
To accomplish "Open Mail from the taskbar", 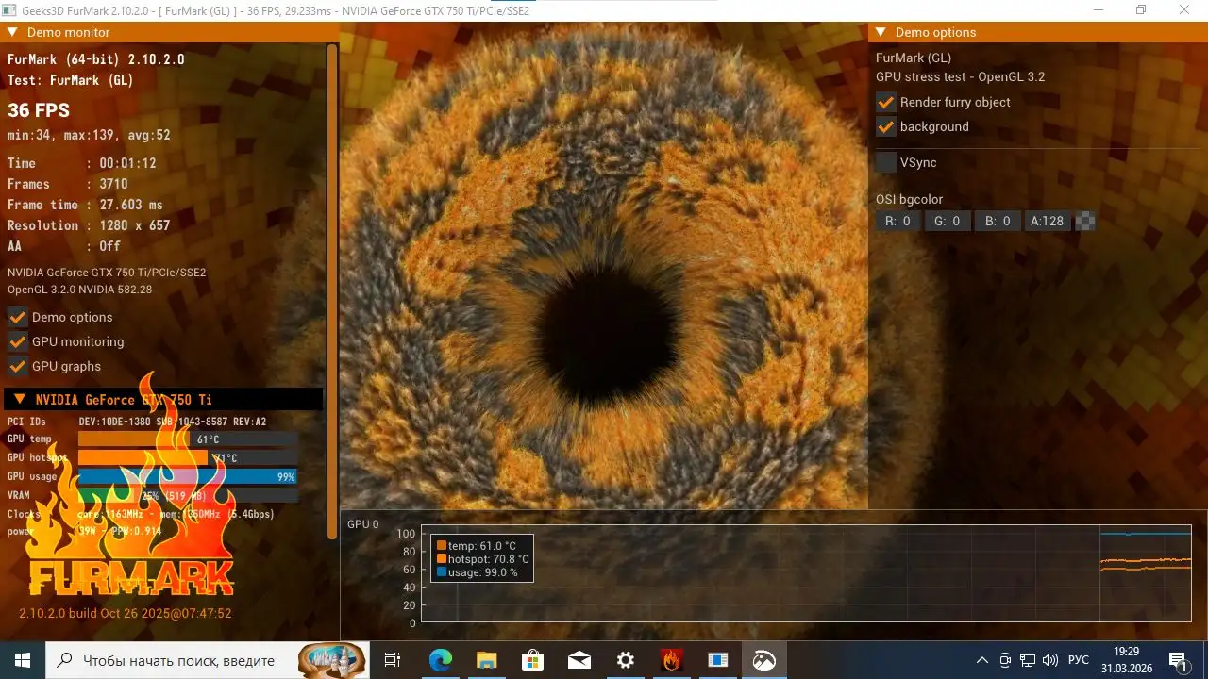I will point(579,660).
